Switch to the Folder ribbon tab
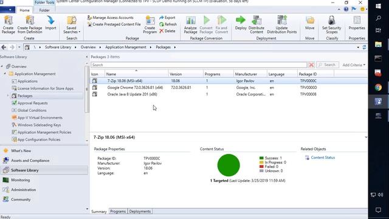Viewport: 389px width, 219px height. [44, 10]
